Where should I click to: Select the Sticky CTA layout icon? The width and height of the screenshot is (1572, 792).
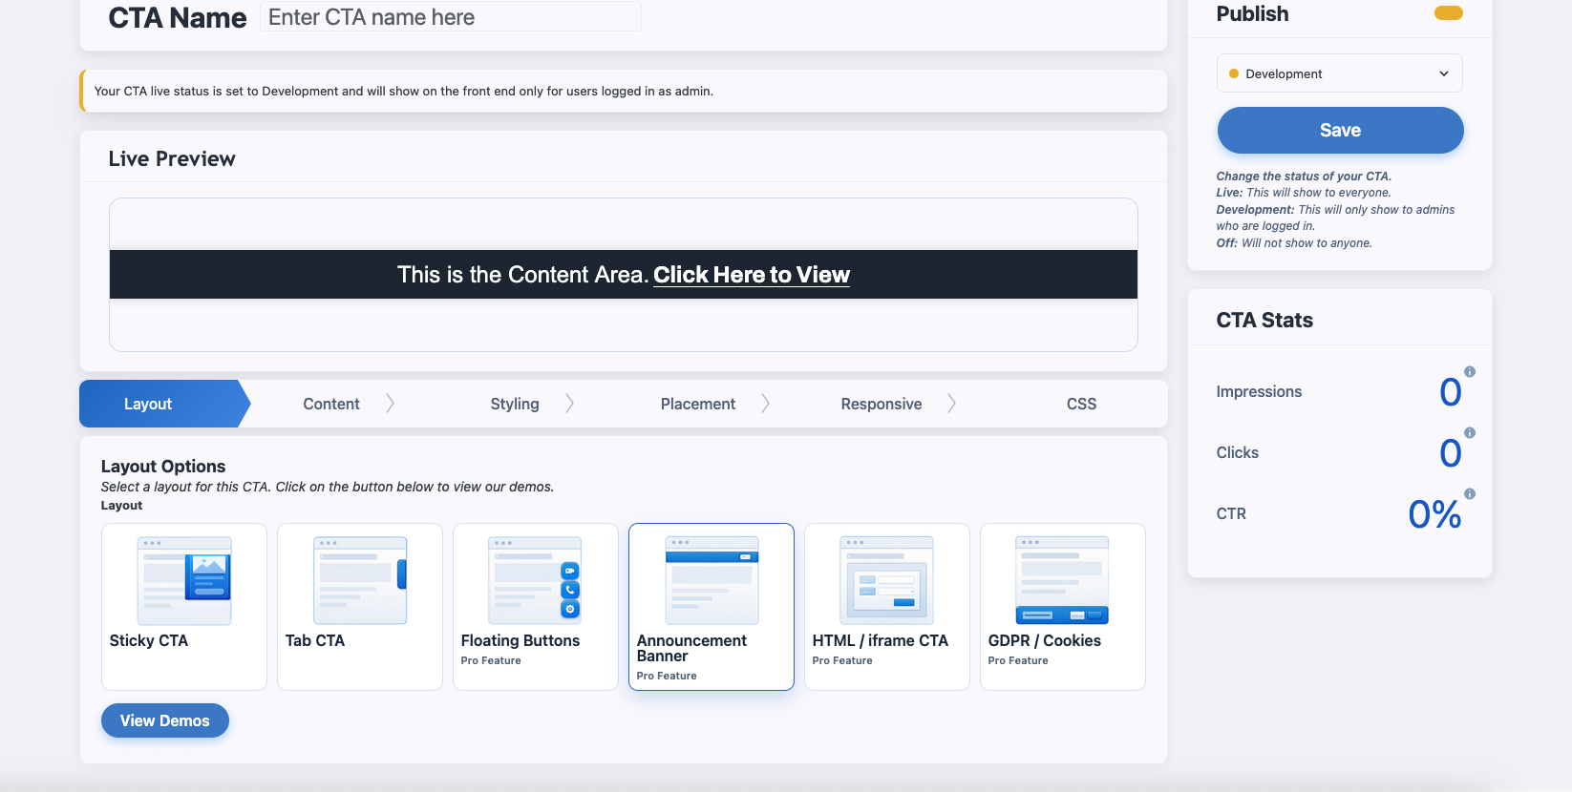point(184,580)
